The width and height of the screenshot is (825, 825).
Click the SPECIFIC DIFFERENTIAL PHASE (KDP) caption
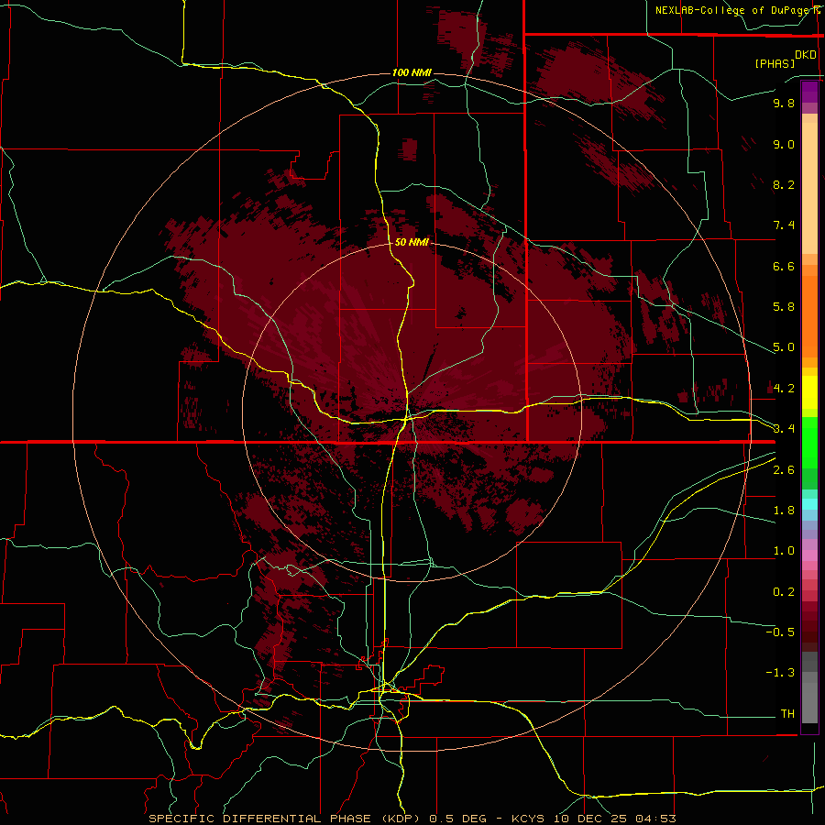coord(284,819)
